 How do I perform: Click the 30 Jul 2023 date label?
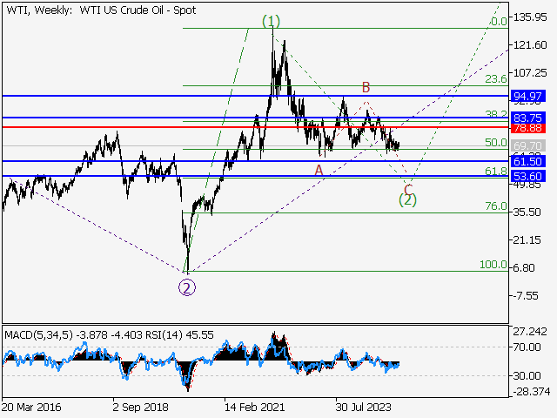pos(365,406)
